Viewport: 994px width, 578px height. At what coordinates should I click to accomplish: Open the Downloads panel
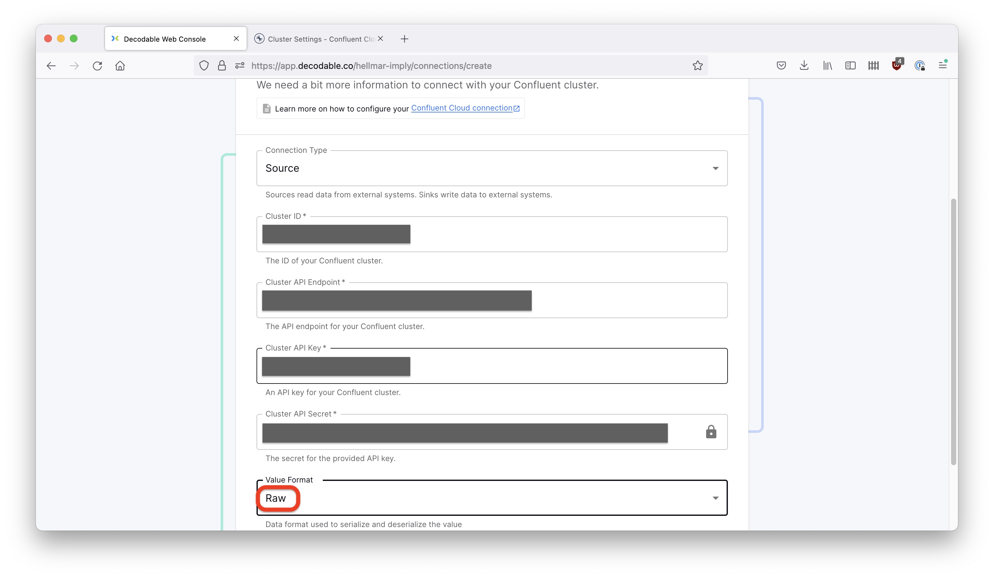803,65
